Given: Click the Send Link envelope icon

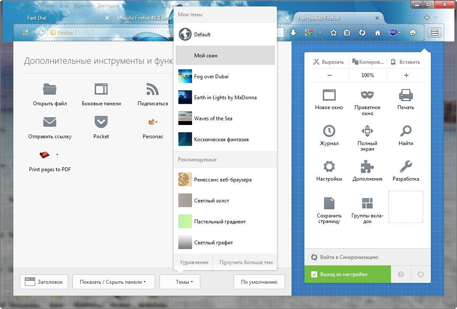Looking at the screenshot, I should [50, 122].
